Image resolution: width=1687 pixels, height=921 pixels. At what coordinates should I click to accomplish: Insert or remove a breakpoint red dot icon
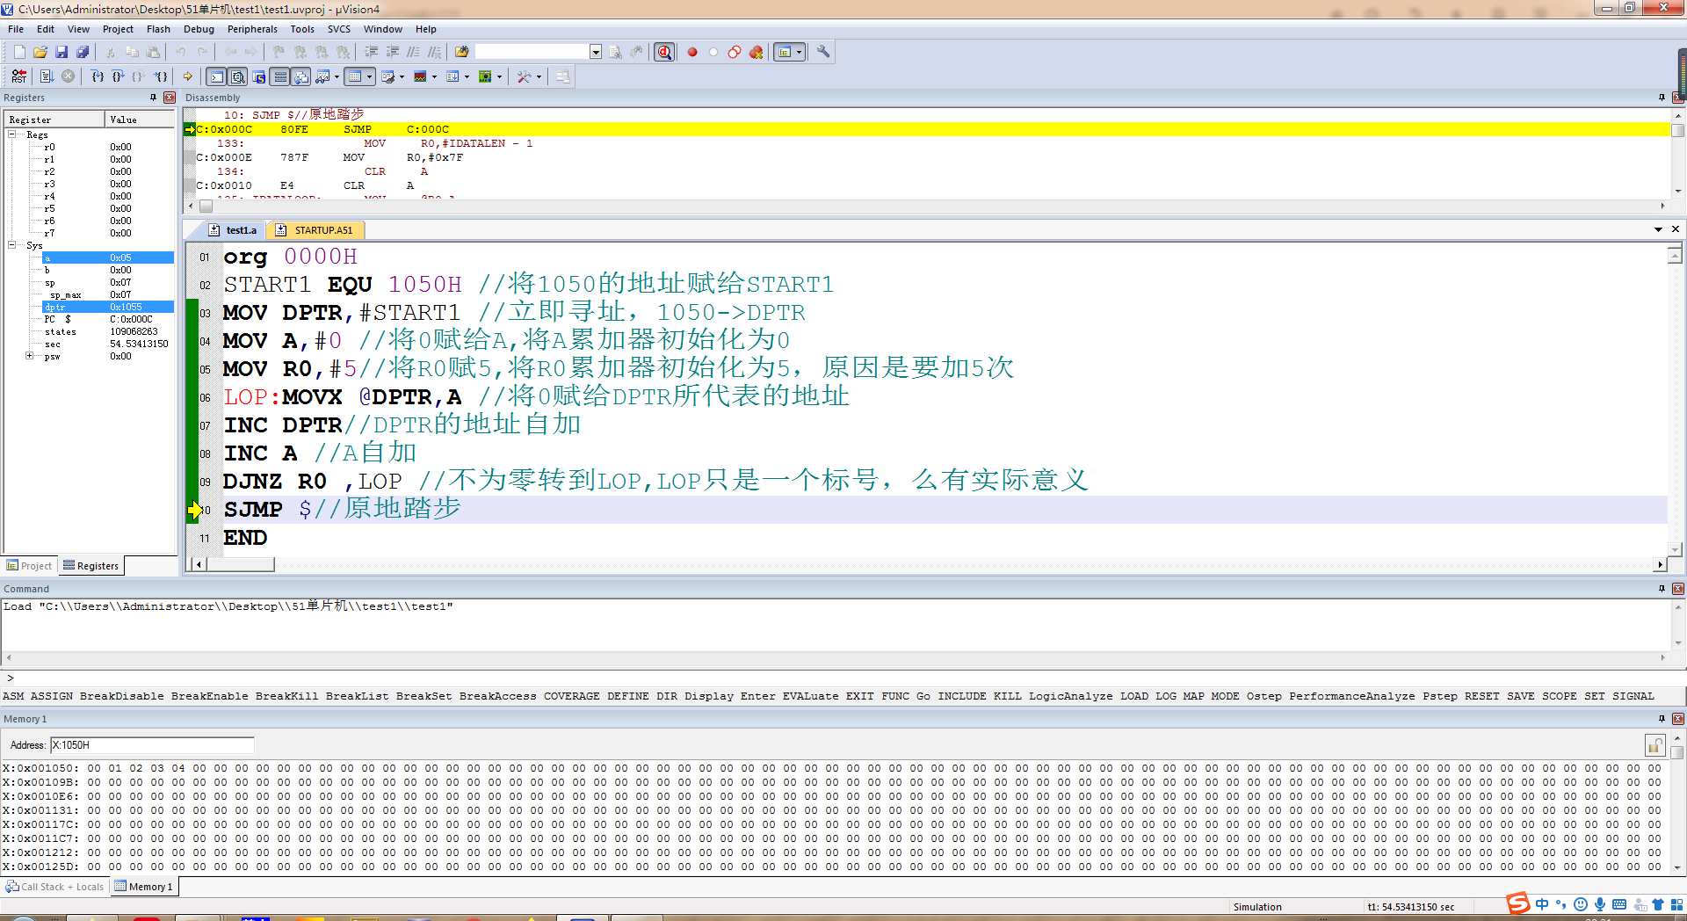[x=692, y=52]
